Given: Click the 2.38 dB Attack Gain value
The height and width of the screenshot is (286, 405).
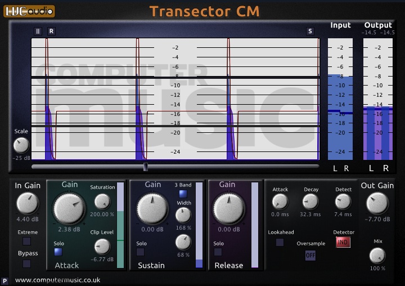Looking at the screenshot, I should tap(69, 229).
